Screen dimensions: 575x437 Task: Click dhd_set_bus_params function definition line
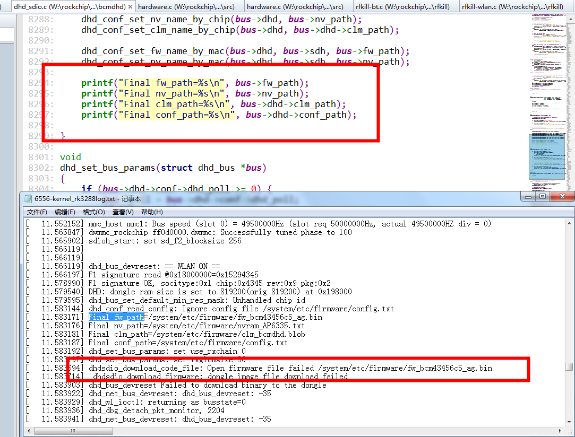pyautogui.click(x=163, y=168)
